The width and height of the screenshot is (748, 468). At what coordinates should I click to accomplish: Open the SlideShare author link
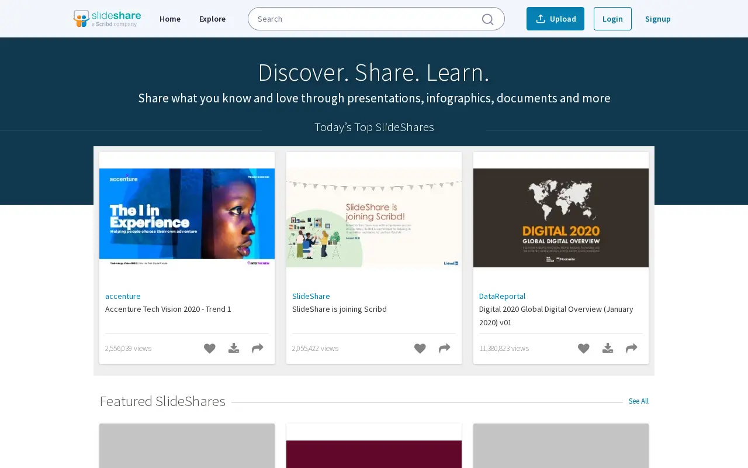(x=311, y=296)
